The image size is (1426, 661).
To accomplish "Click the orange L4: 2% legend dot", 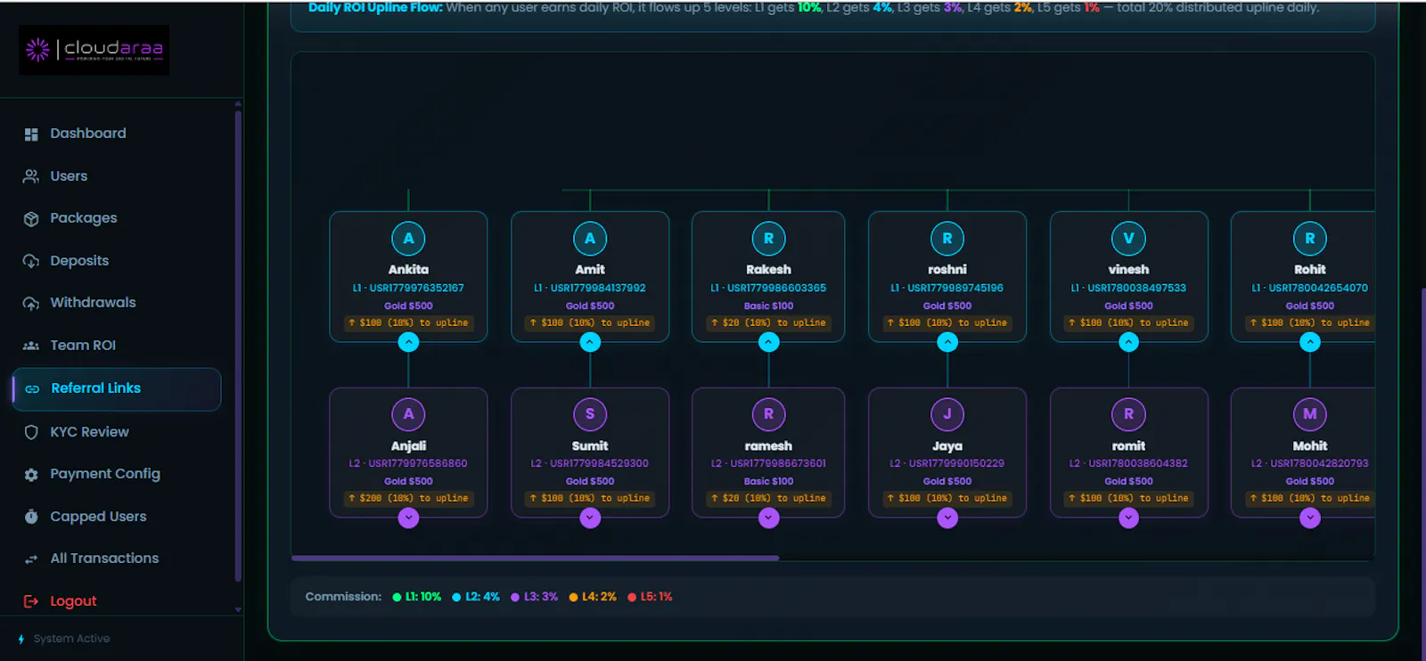I will click(574, 598).
